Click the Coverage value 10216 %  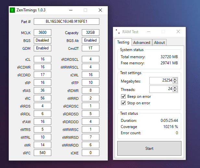click(x=170, y=127)
